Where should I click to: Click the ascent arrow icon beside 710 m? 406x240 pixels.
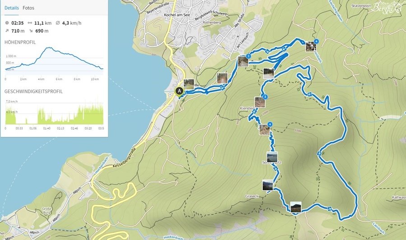click(7, 31)
